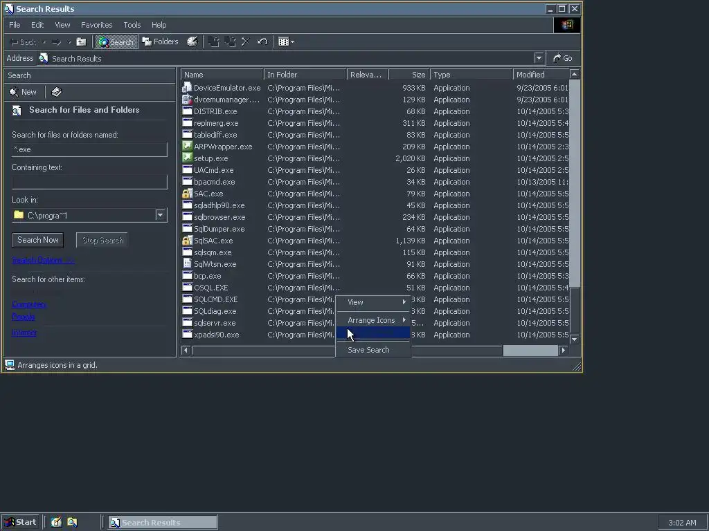
Task: Open the Tools menu
Action: [x=132, y=25]
